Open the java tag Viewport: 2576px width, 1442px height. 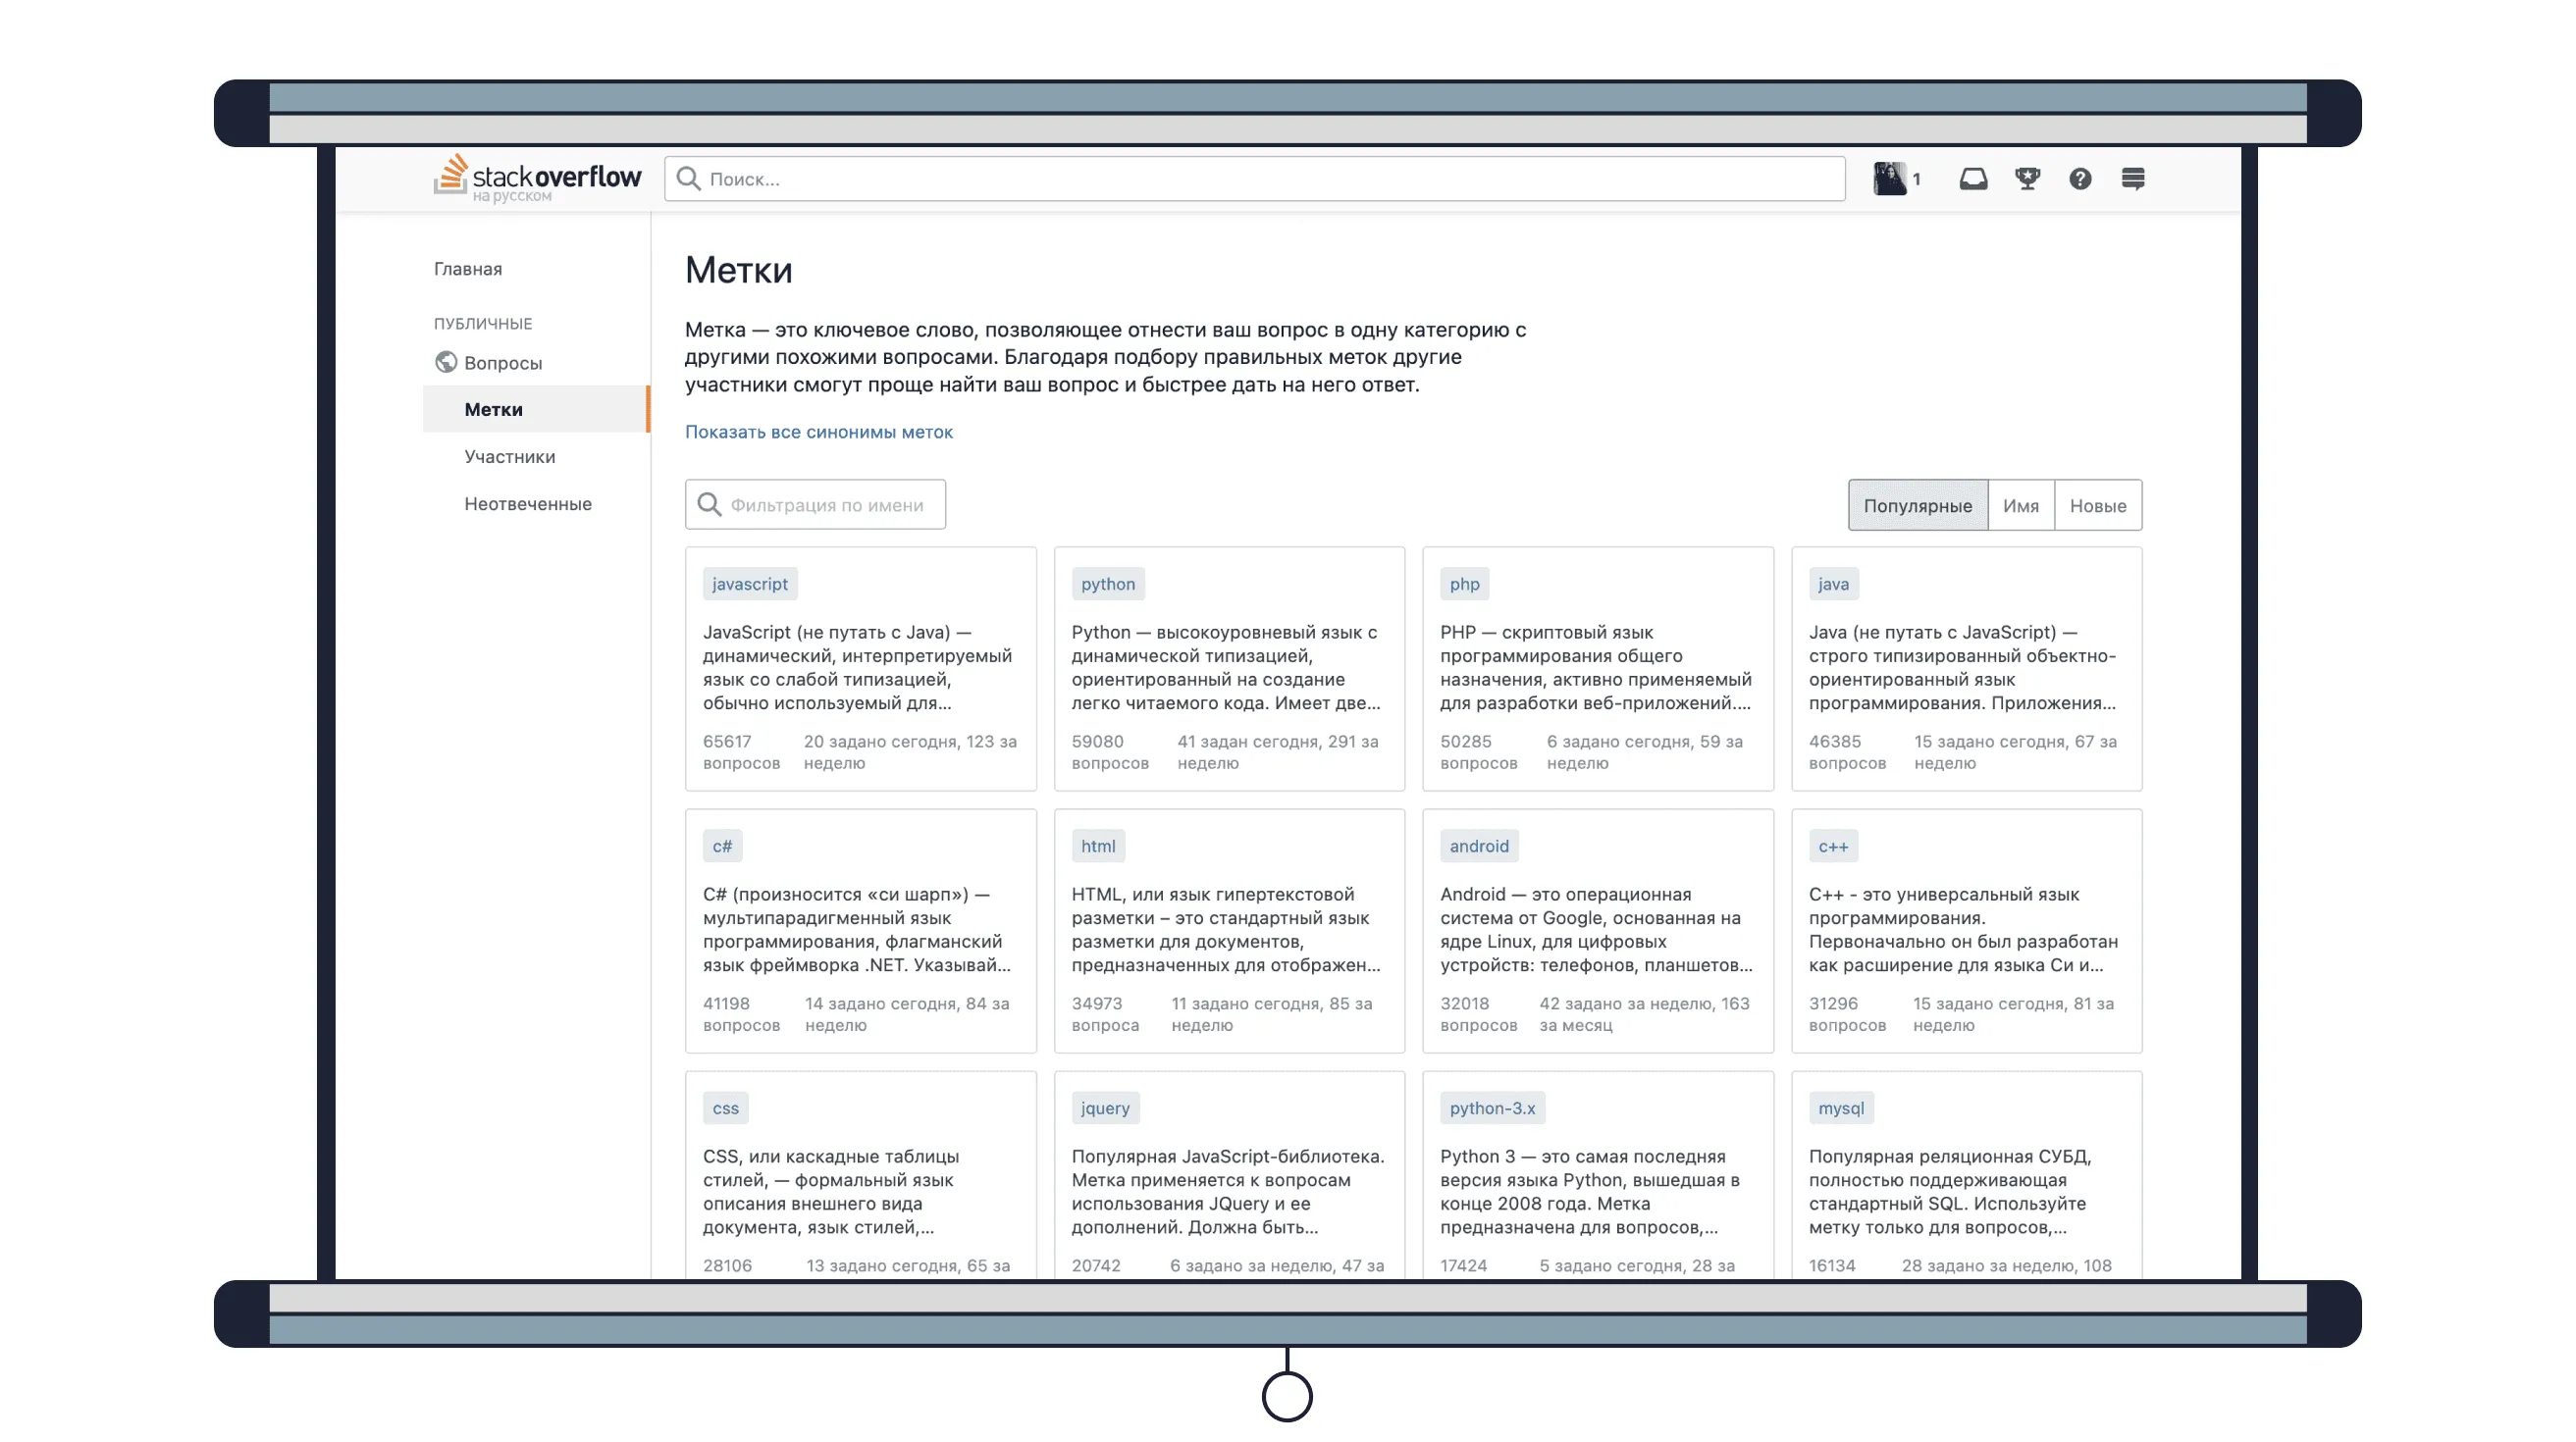pos(1833,584)
